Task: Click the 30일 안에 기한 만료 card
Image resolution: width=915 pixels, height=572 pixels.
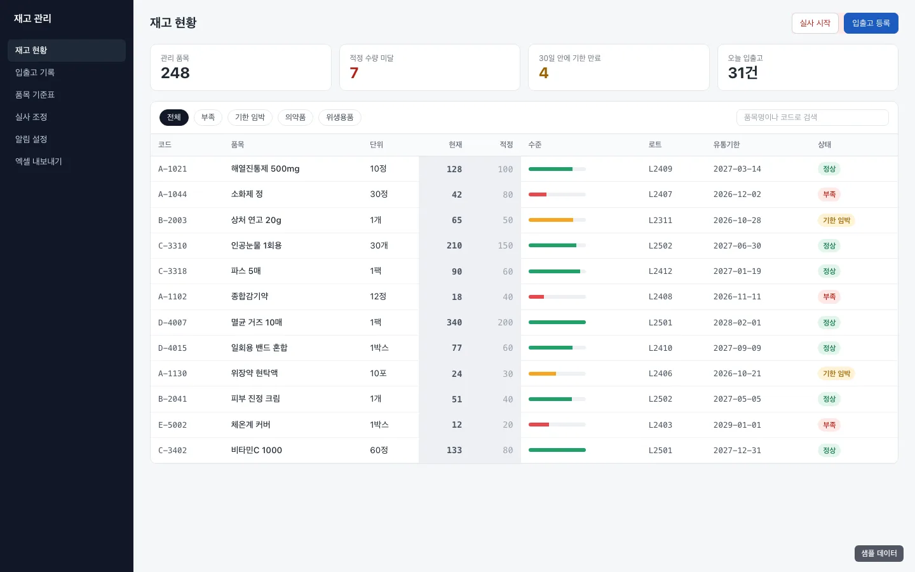Action: [x=619, y=67]
